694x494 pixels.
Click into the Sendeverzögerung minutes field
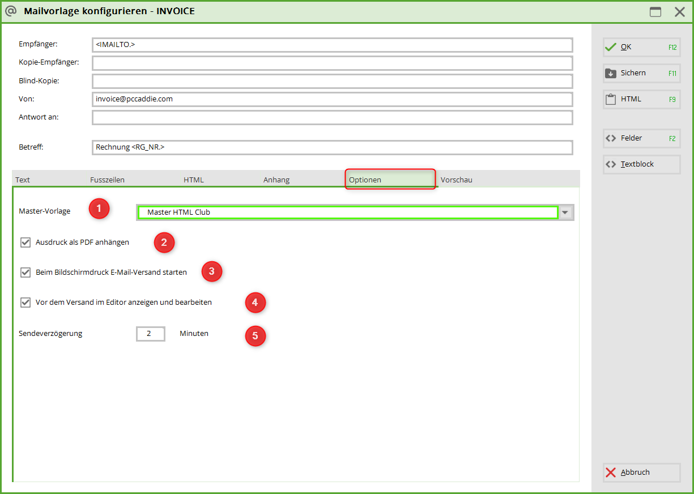tap(150, 334)
